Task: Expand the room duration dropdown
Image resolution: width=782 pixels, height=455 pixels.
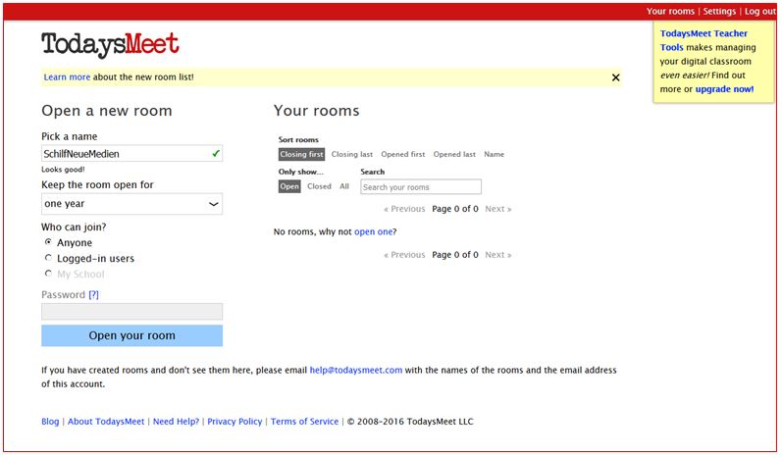Action: tap(131, 204)
